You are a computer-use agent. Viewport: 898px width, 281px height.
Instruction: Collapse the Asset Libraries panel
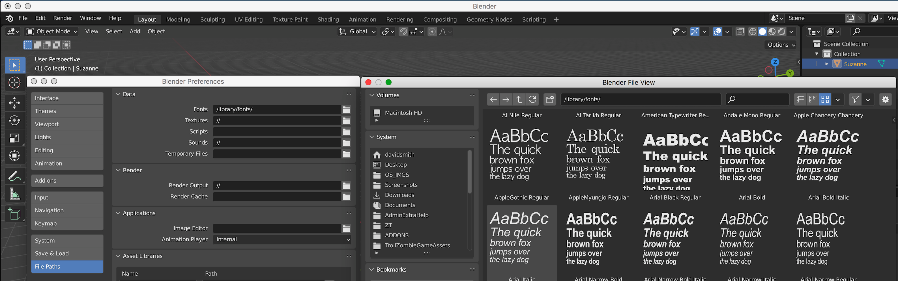118,256
